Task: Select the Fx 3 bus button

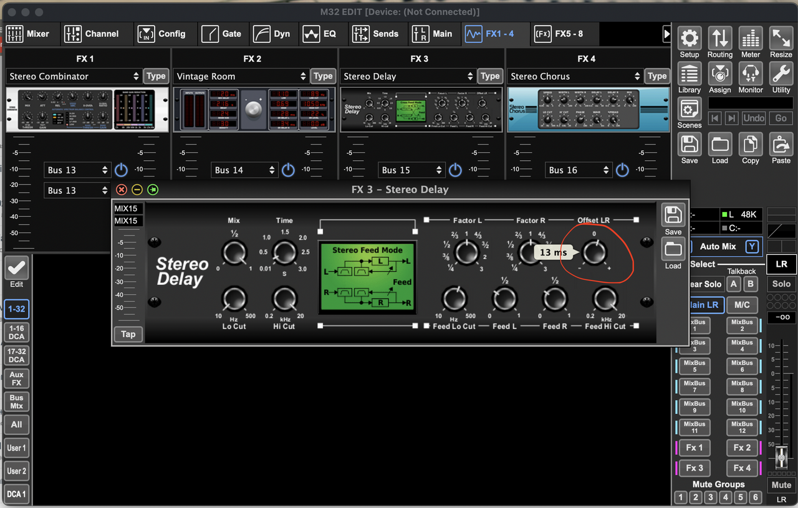Action: pyautogui.click(x=695, y=467)
